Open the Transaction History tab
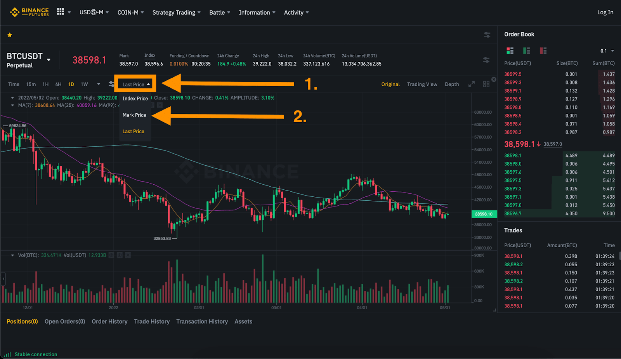 click(202, 321)
